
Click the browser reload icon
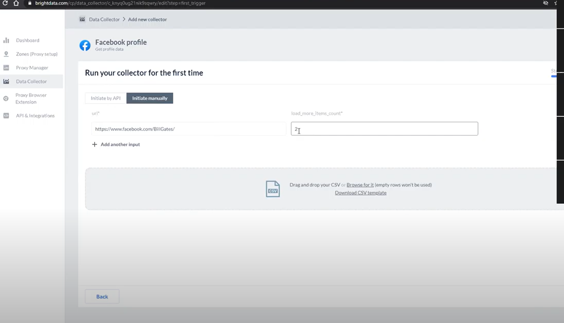click(x=5, y=3)
